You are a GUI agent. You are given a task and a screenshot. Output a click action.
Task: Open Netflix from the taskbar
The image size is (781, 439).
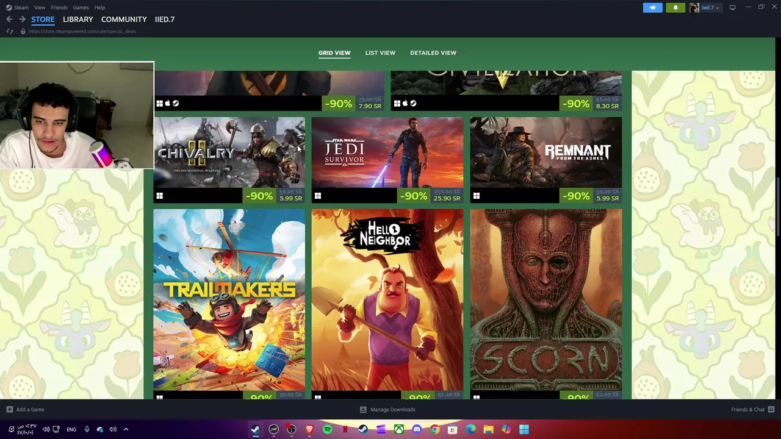[345, 429]
